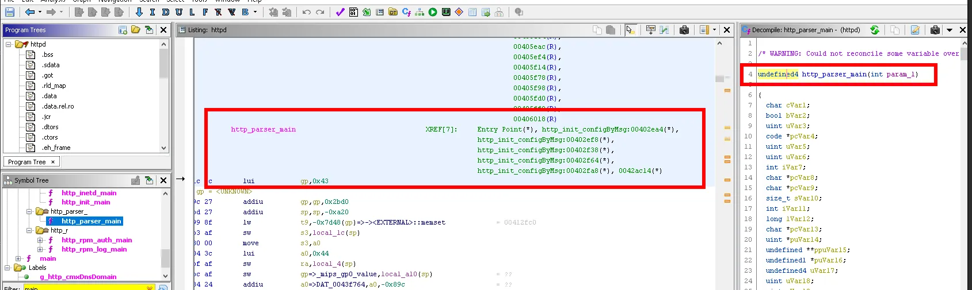Screen dimensions: 972x290
Task: Open back navigation history dropdown arrow
Action: coord(40,12)
